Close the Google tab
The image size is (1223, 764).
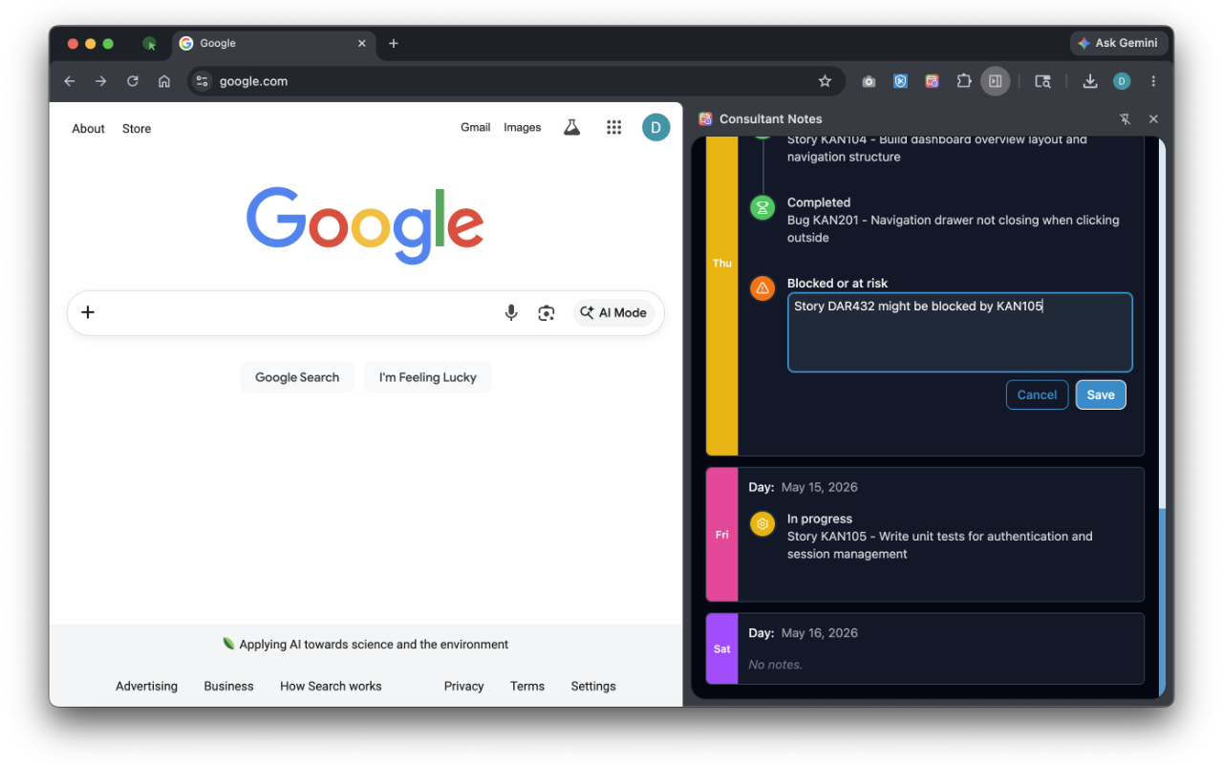tap(362, 43)
